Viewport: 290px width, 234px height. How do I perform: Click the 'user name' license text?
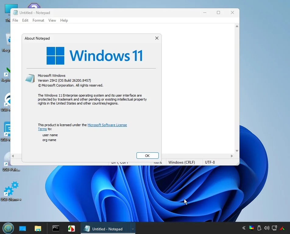click(x=50, y=135)
